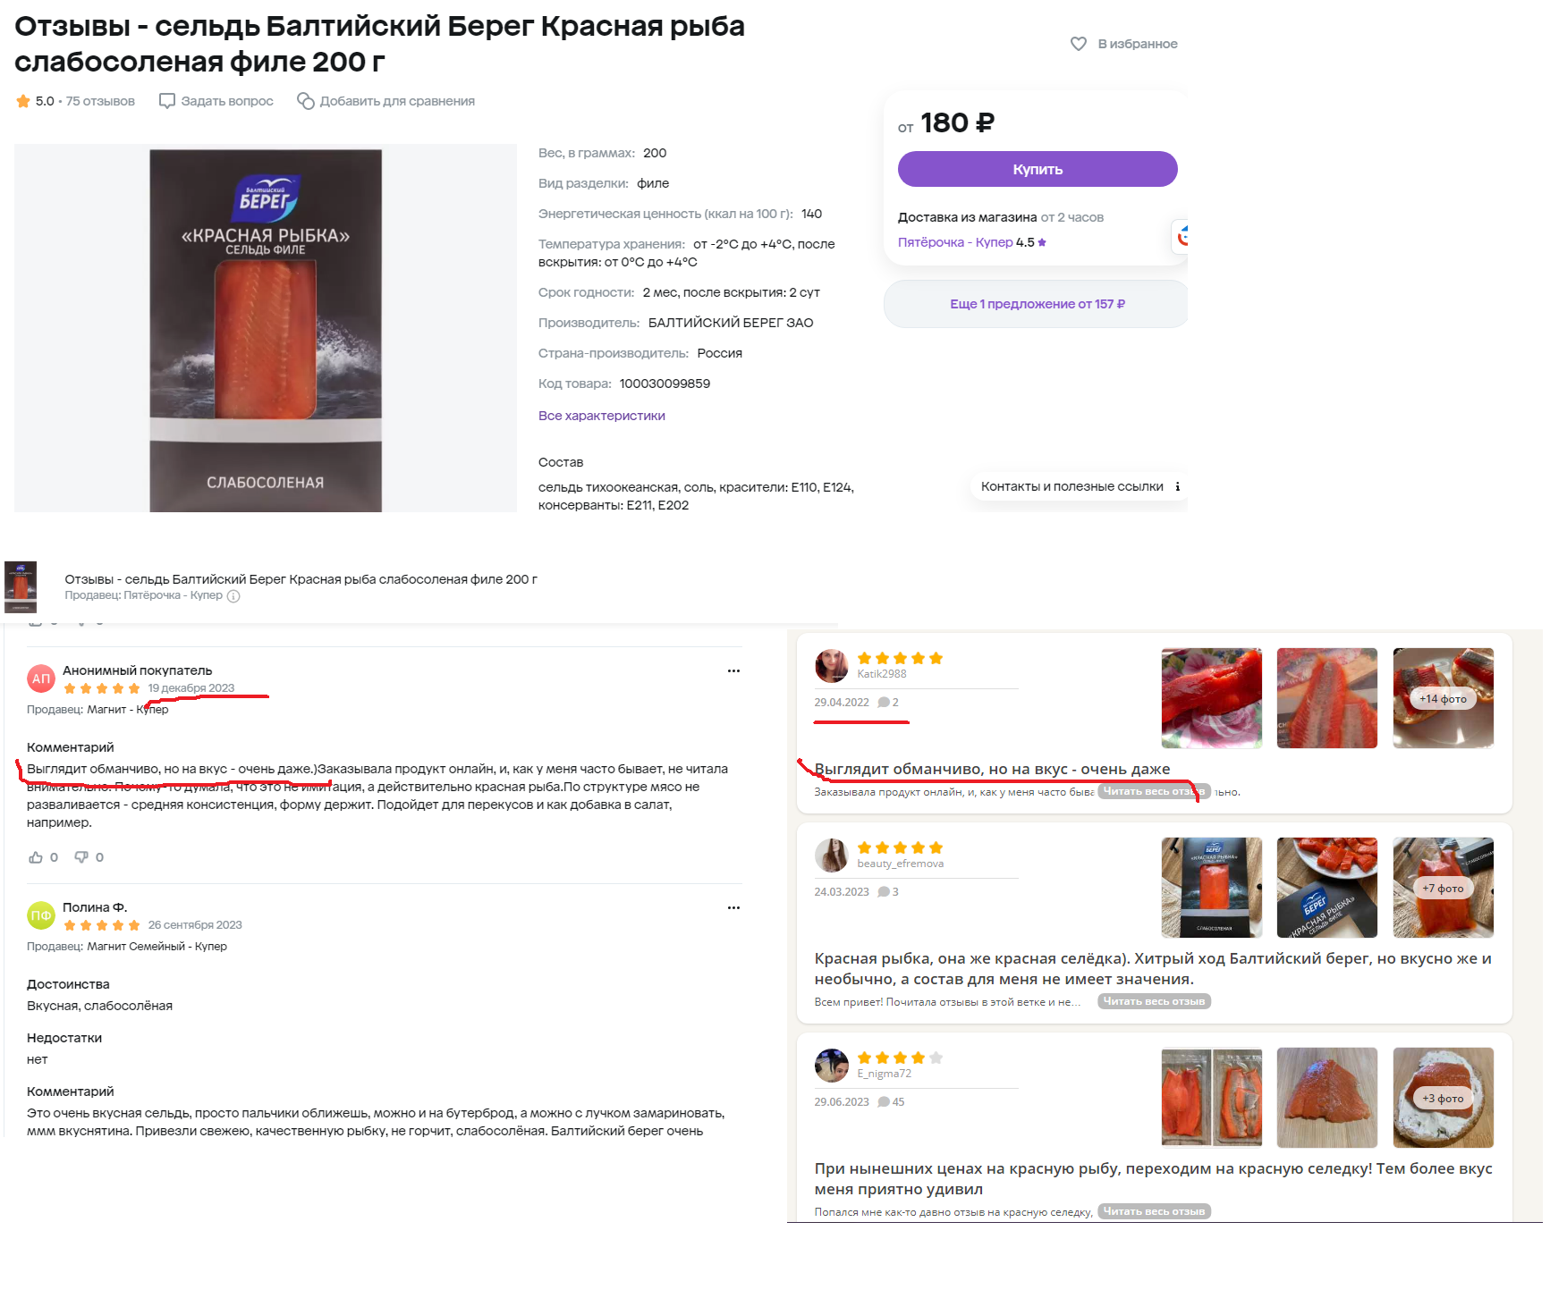Open the Все характеристики link
1567x1298 pixels.
(x=601, y=416)
